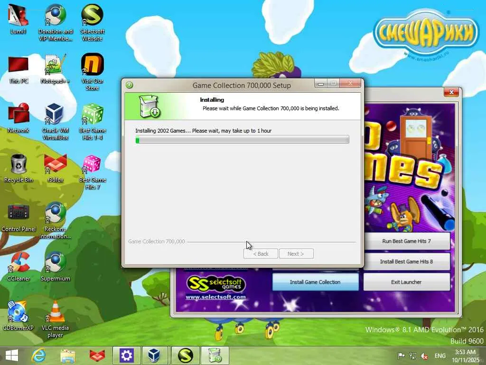
Task: Open the Lumi1 desktop icon
Action: (18, 19)
